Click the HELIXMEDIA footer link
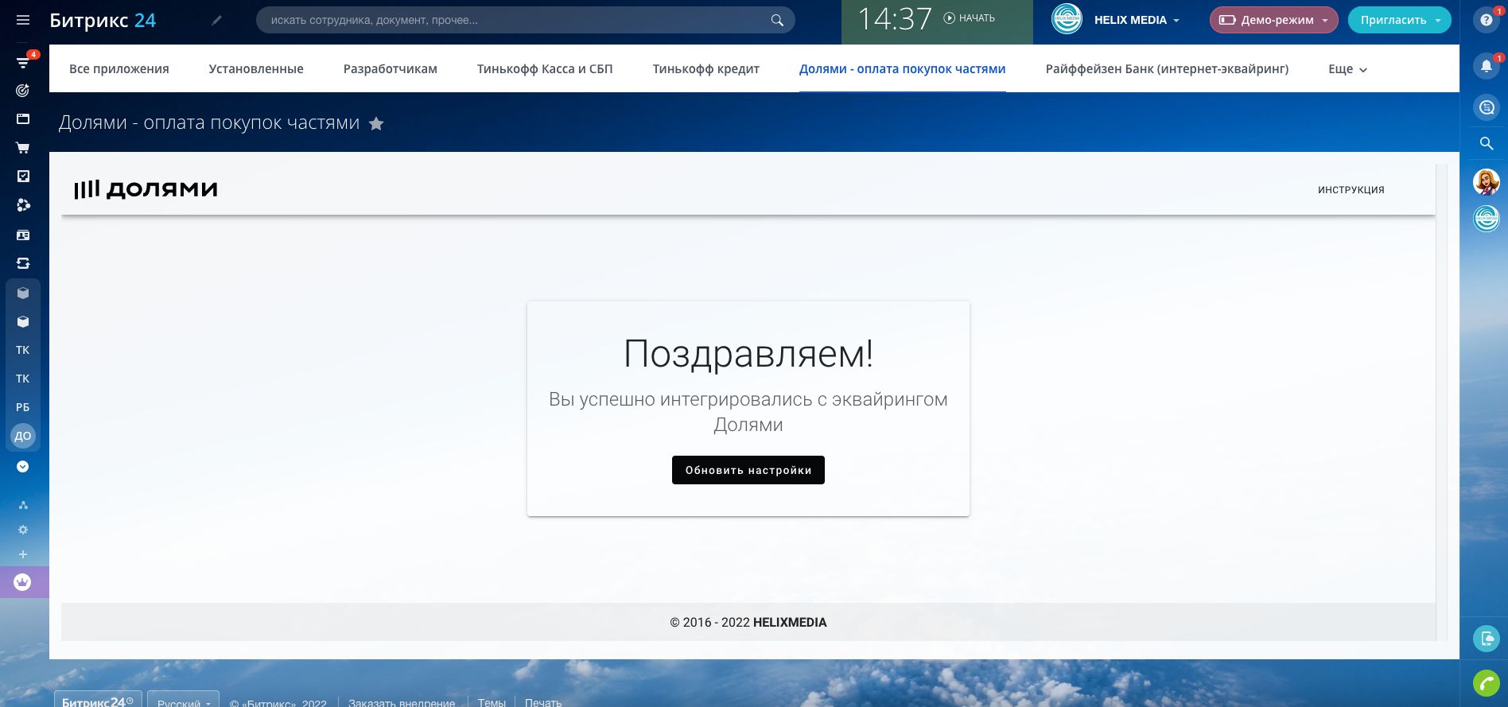The height and width of the screenshot is (707, 1508). coord(790,623)
